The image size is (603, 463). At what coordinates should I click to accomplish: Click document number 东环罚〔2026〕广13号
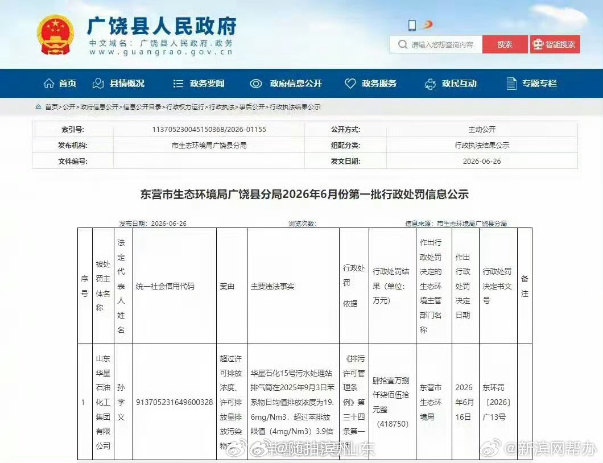[497, 402]
